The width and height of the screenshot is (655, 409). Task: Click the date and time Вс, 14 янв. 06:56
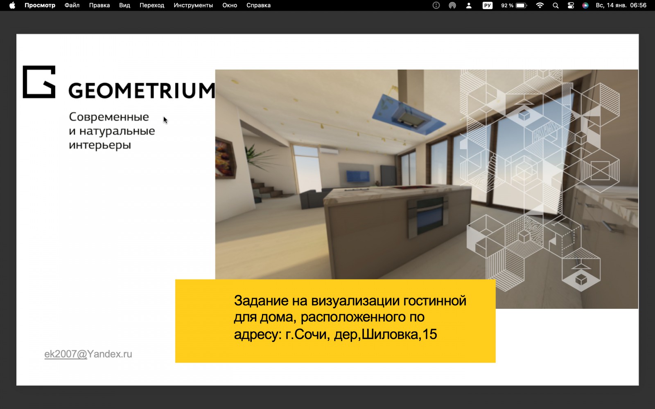tap(621, 5)
